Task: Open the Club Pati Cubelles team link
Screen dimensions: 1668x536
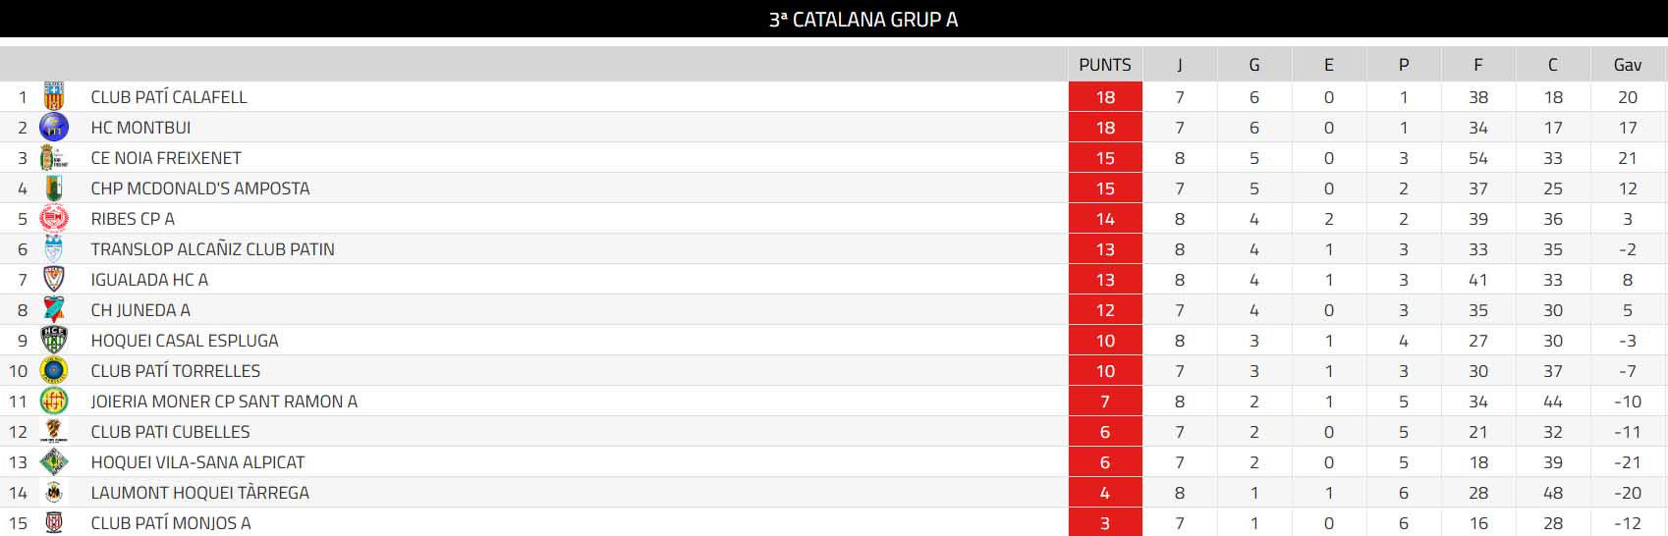Action: coord(170,432)
